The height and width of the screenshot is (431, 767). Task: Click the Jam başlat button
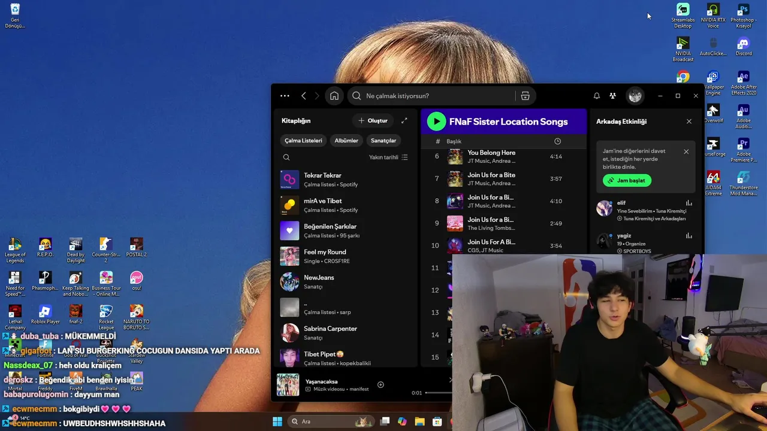click(x=627, y=180)
